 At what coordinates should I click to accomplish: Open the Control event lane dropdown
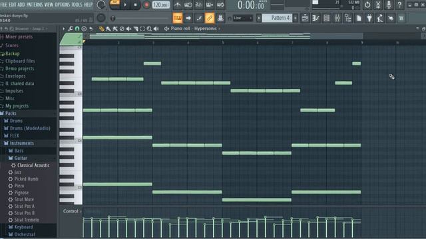72,211
